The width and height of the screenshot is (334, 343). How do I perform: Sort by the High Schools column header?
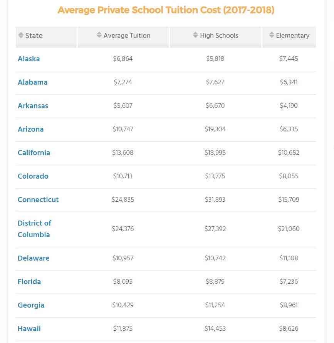[x=219, y=35]
